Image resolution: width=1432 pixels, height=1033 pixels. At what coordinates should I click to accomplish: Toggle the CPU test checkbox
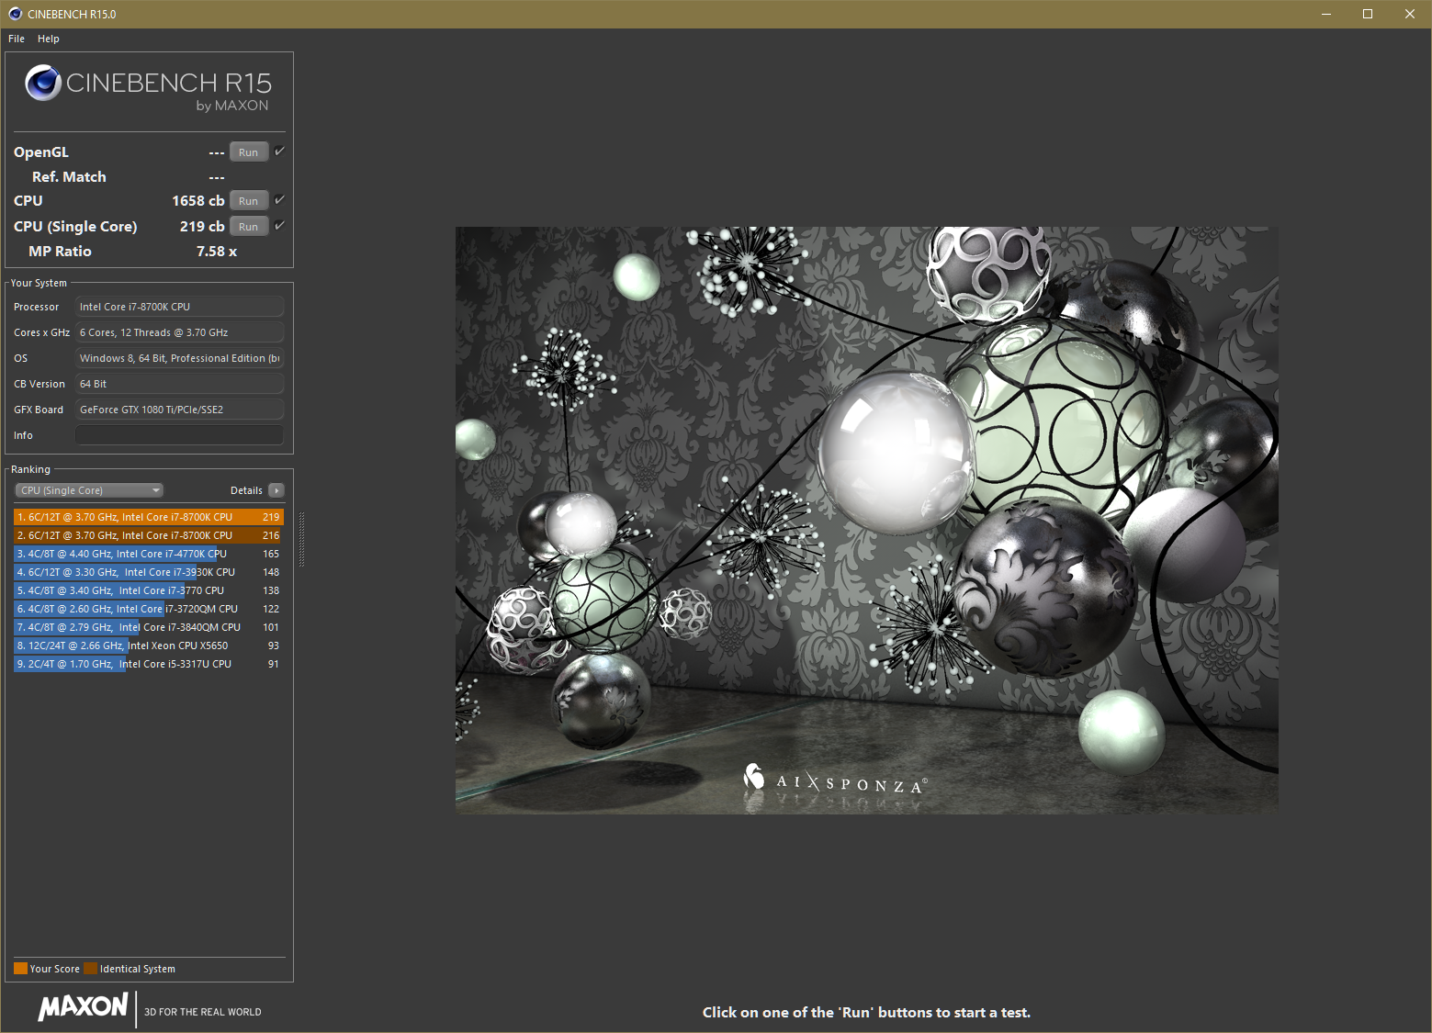click(x=280, y=200)
